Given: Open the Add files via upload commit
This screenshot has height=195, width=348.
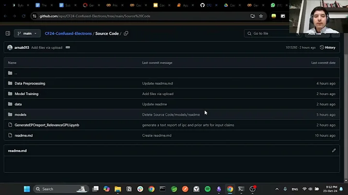Looking at the screenshot, I should tap(47, 47).
